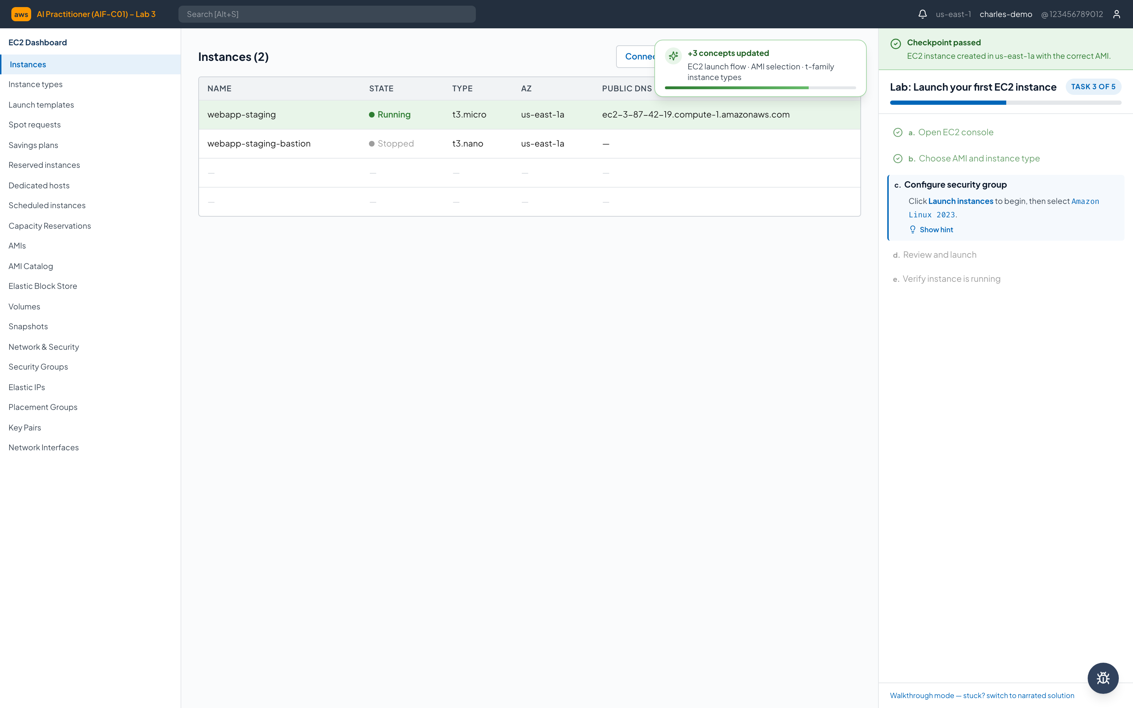
Task: Click the t3.nano type cell
Action: pos(468,144)
